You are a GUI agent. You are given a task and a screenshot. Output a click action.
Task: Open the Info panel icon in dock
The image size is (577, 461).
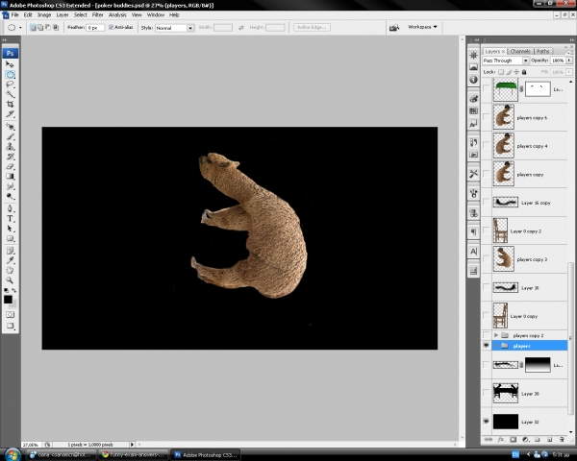pos(473,80)
